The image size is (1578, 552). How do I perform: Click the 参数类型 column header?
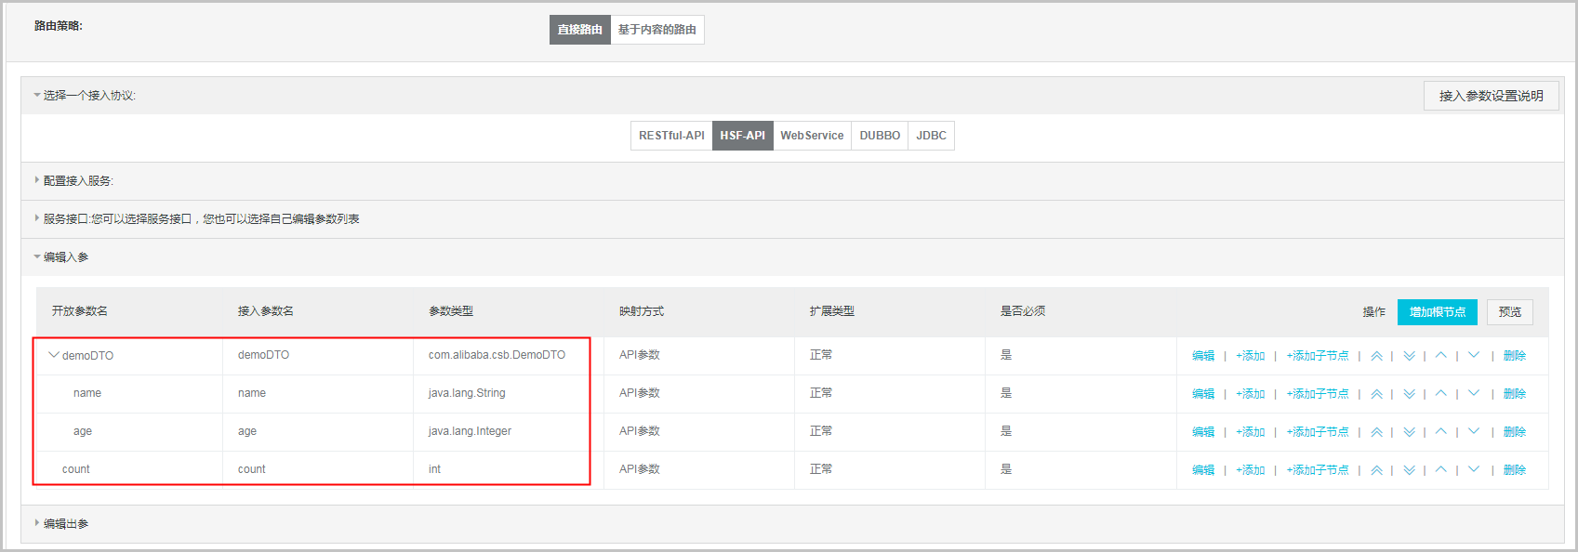451,311
